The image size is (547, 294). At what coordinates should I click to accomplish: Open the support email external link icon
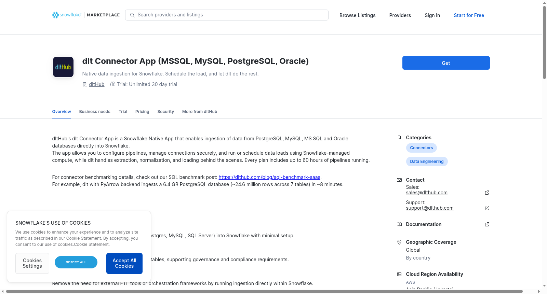coord(487,208)
